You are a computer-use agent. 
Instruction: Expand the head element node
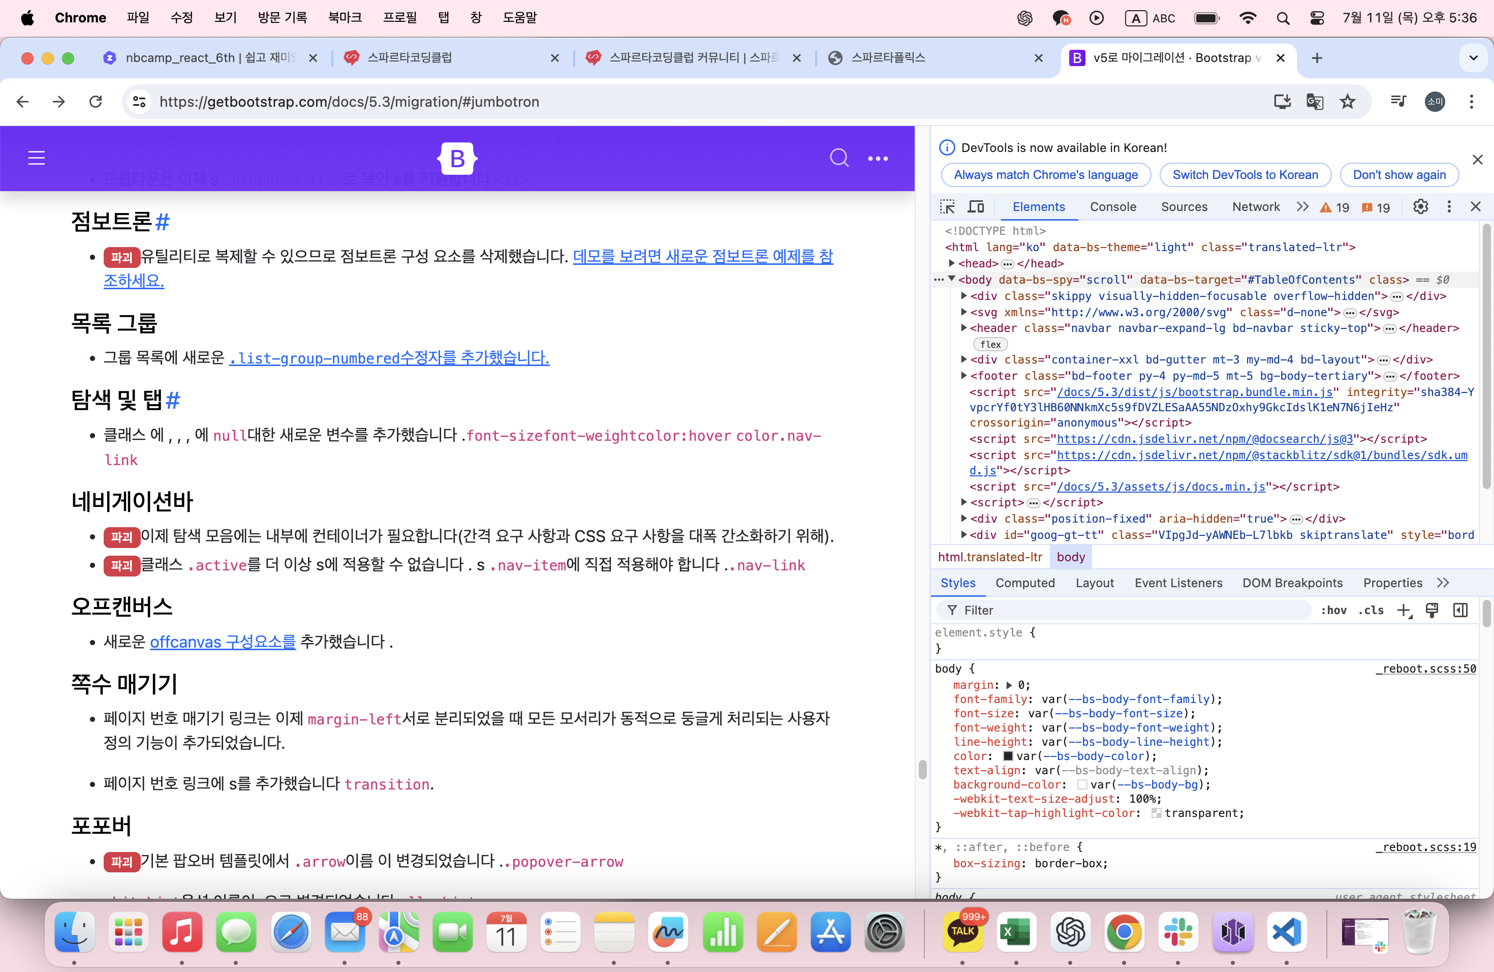coord(952,263)
